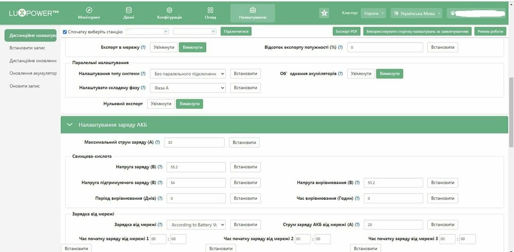Click Встановити for Максимальний струм заряду
This screenshot has width=514, height=252.
pyautogui.click(x=244, y=143)
